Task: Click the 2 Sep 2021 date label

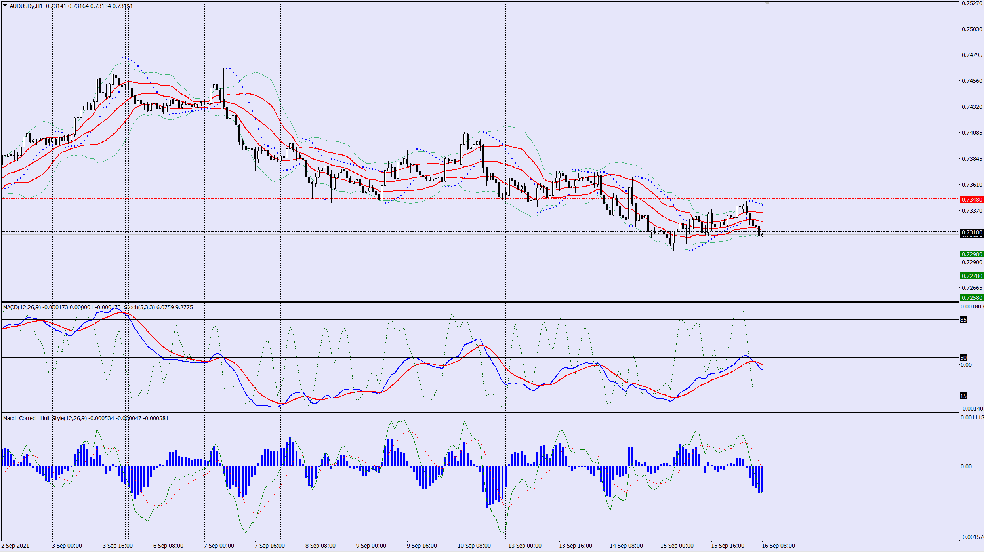Action: click(x=15, y=546)
